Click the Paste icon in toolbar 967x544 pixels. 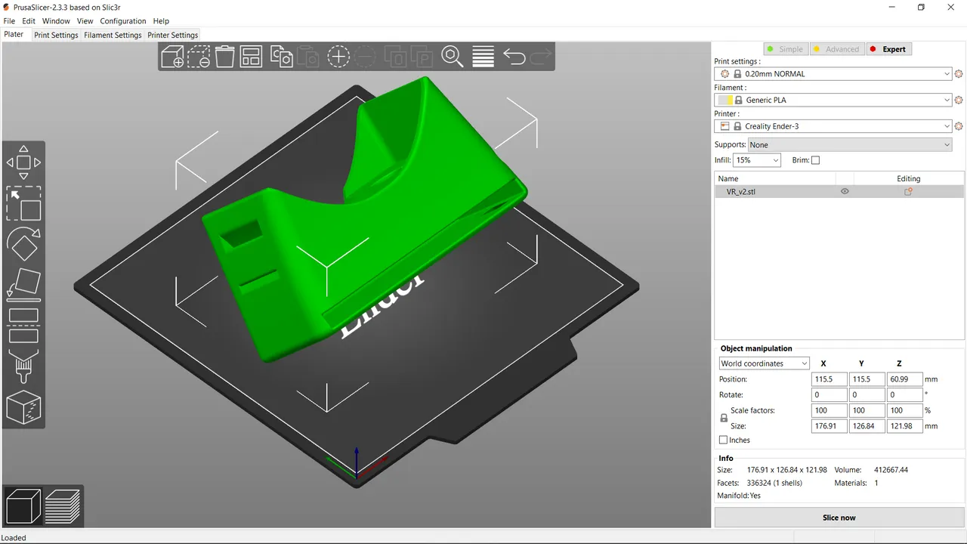coord(307,57)
